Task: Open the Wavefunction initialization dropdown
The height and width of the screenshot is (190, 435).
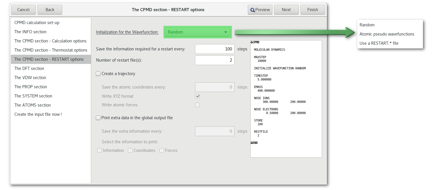Action: click(x=198, y=32)
